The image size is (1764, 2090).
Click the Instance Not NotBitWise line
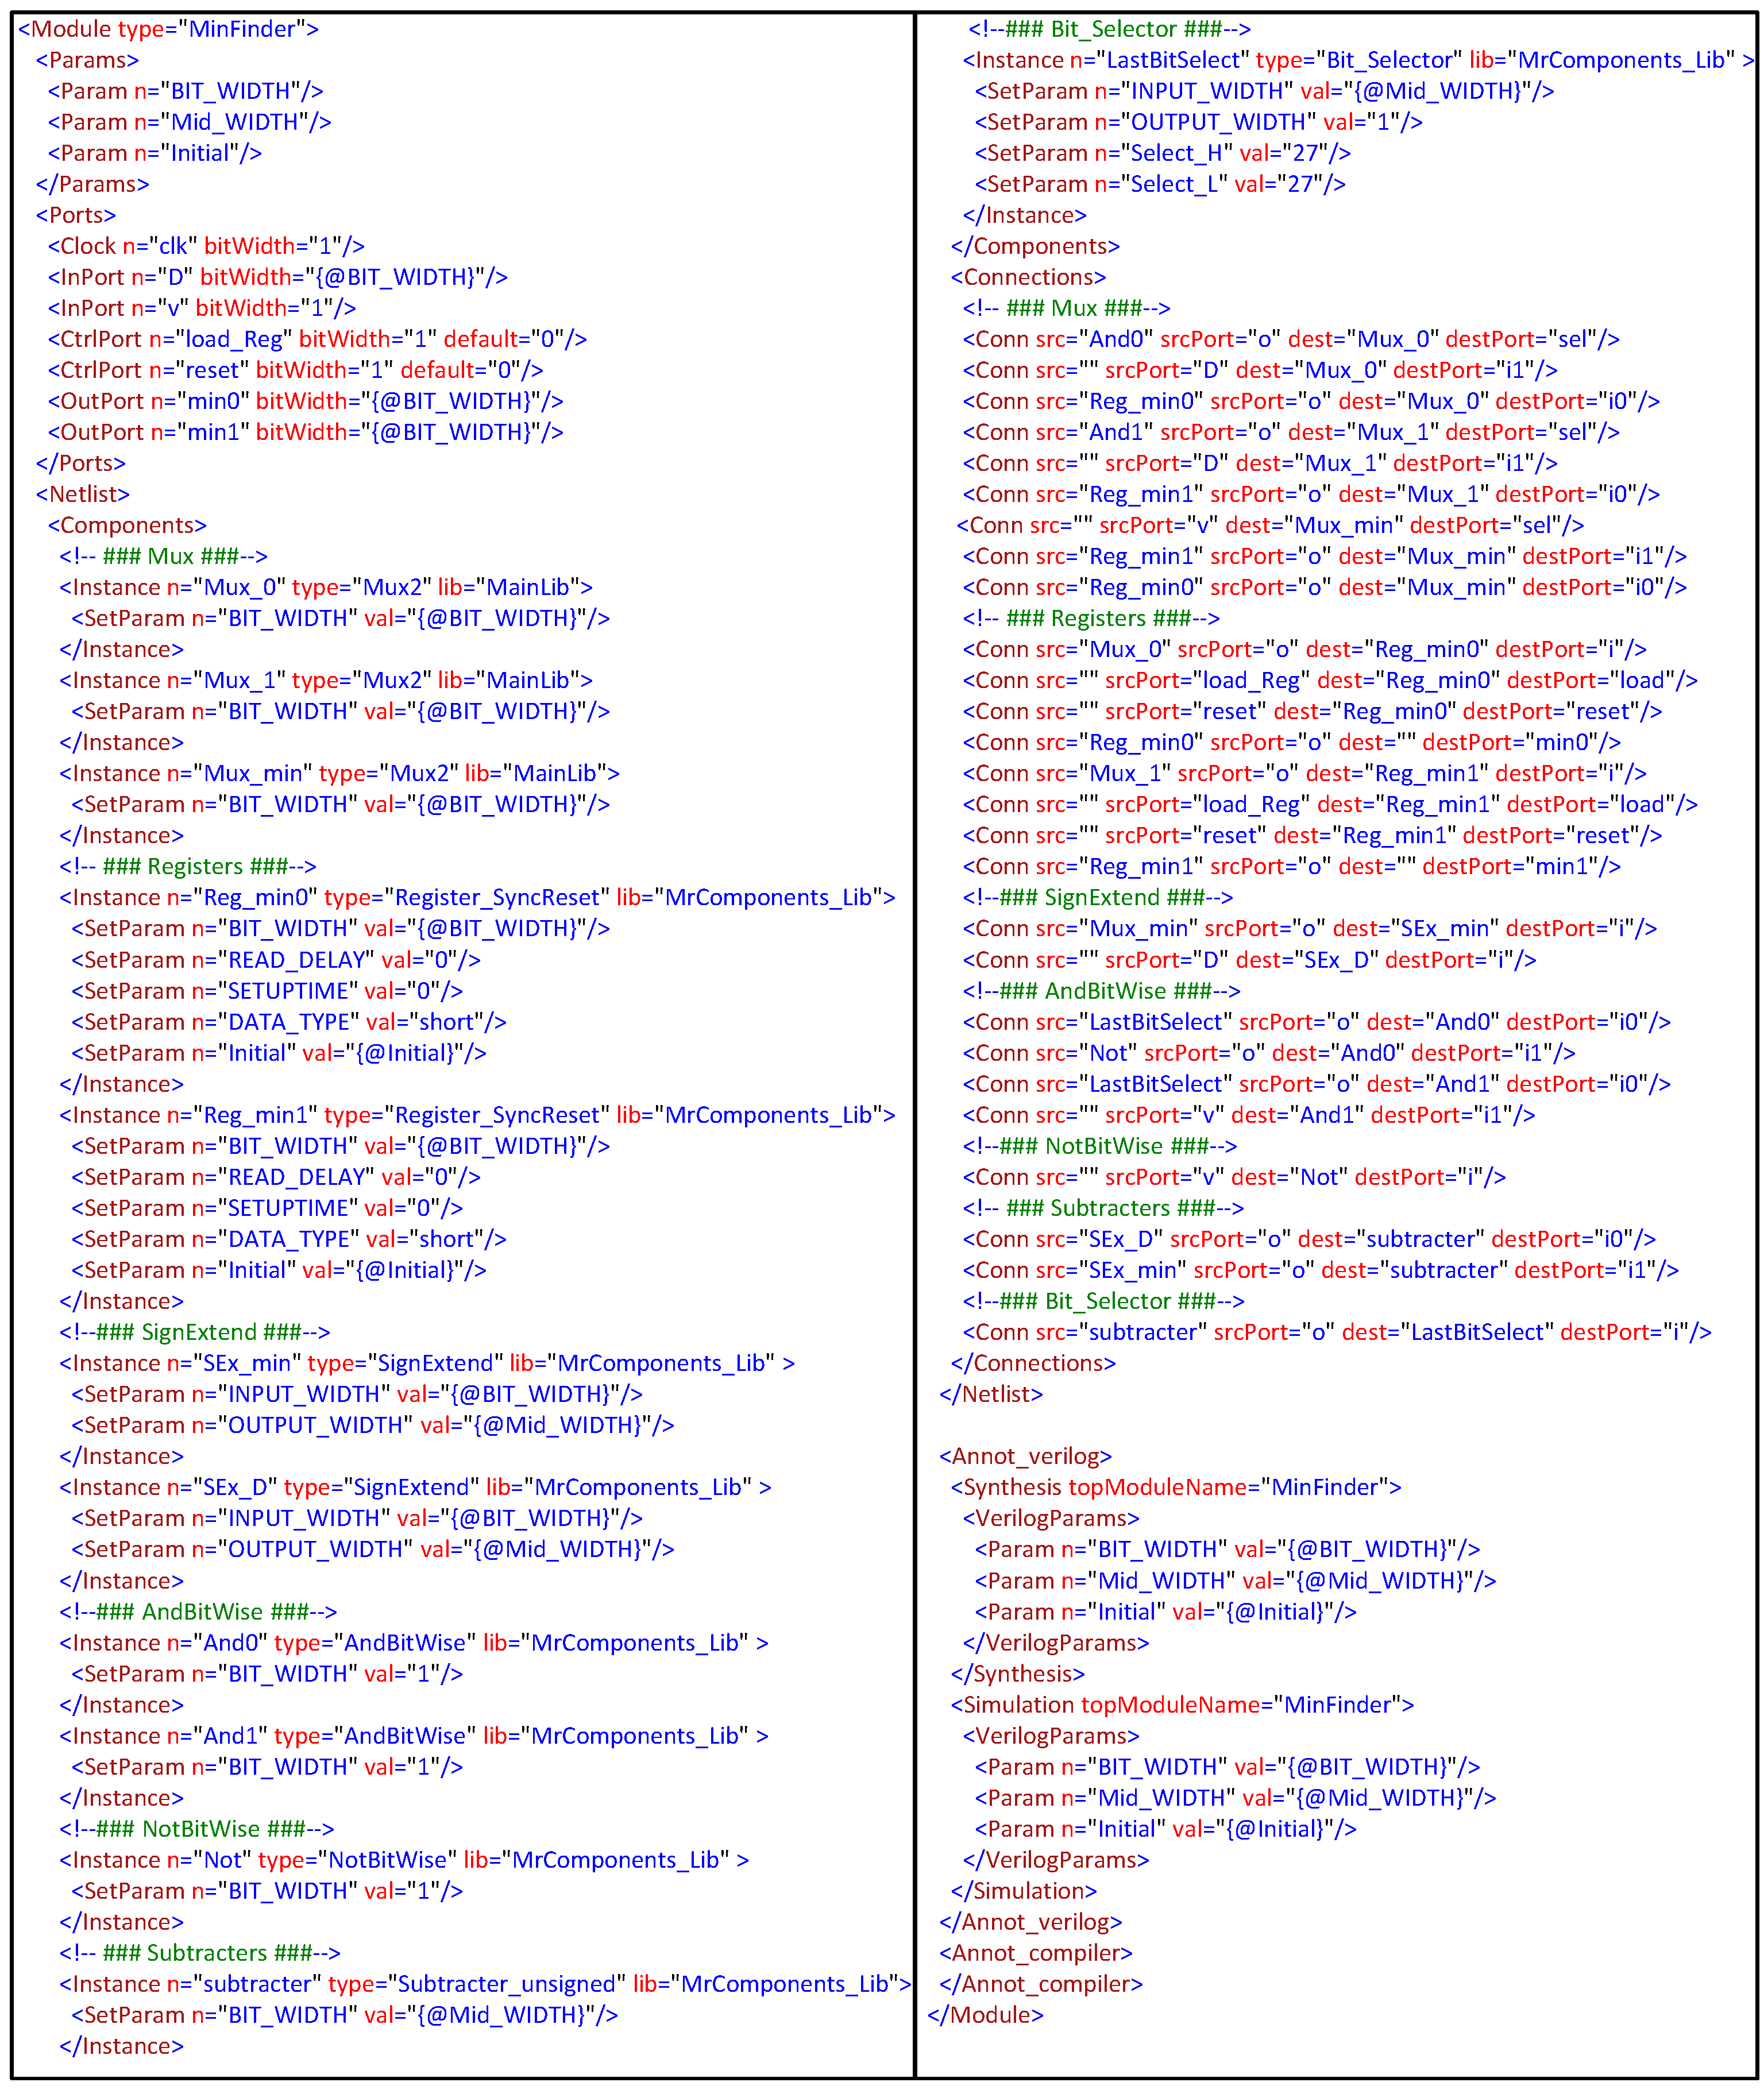coord(404,1860)
